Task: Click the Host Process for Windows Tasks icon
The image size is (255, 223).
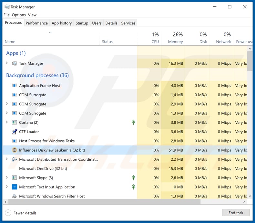Action: coord(15,141)
